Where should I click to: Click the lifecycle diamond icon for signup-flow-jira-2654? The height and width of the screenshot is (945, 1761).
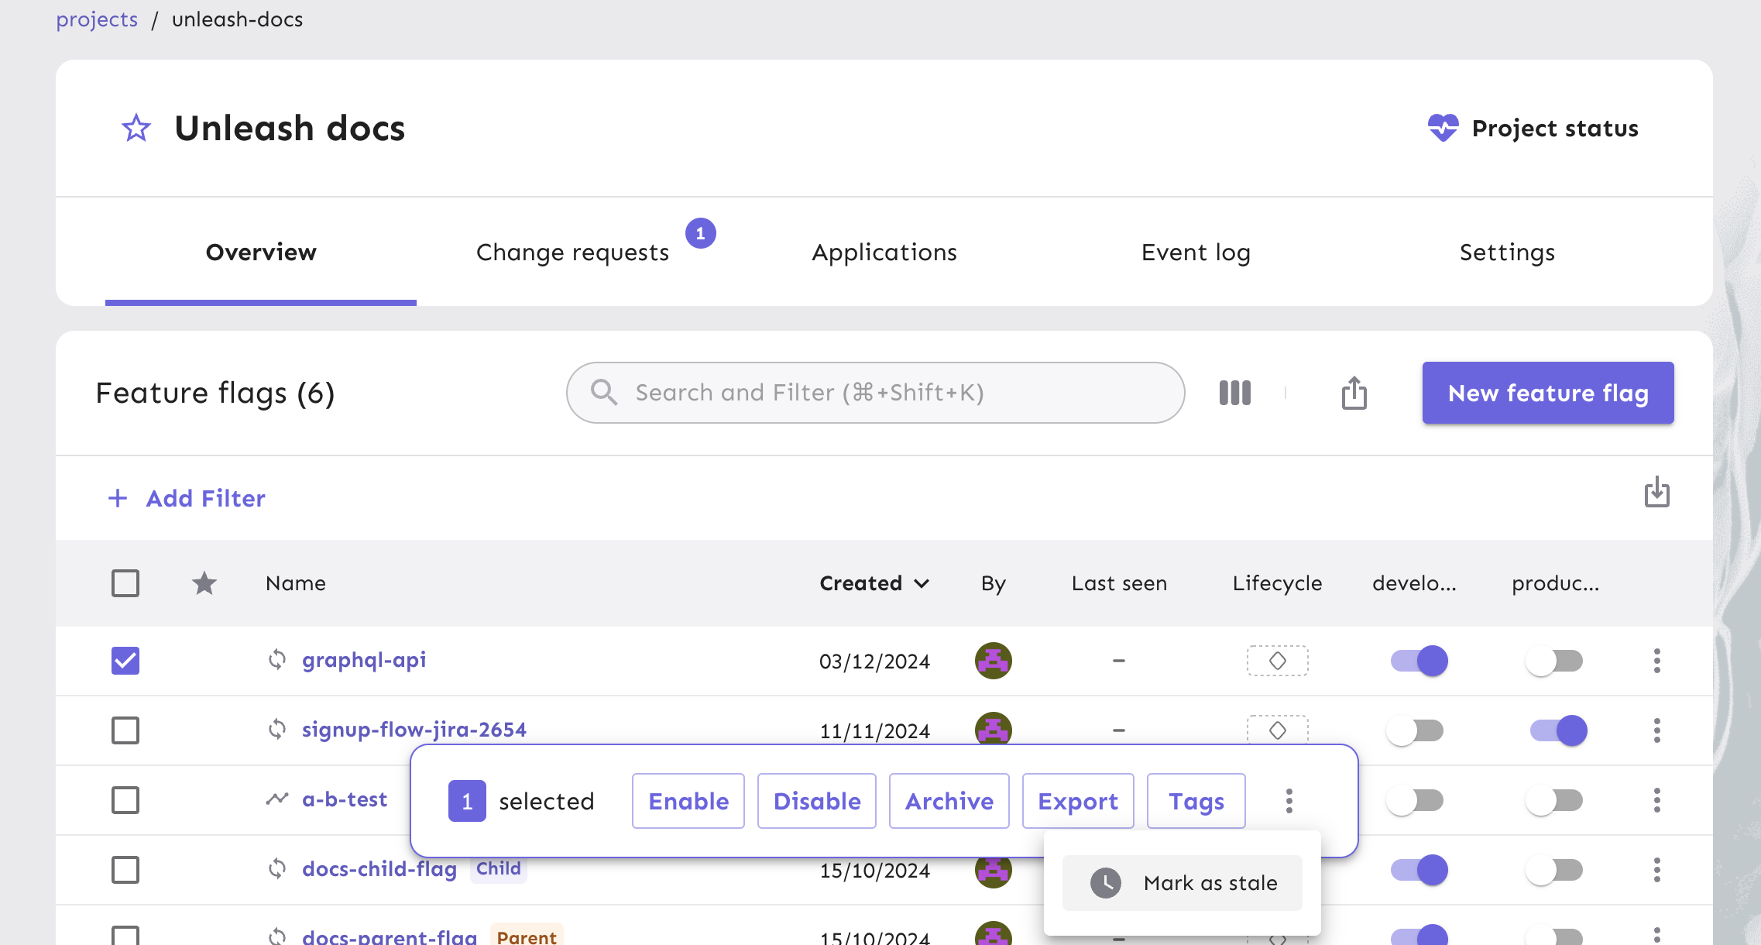[x=1278, y=730]
